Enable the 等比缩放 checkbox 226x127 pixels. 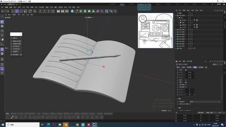pyautogui.click(x=186, y=85)
